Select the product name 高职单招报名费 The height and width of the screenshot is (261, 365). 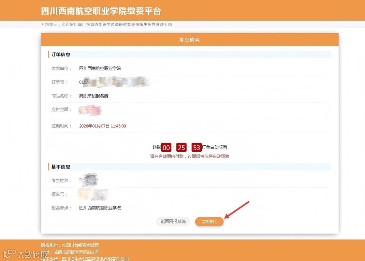[x=94, y=96]
